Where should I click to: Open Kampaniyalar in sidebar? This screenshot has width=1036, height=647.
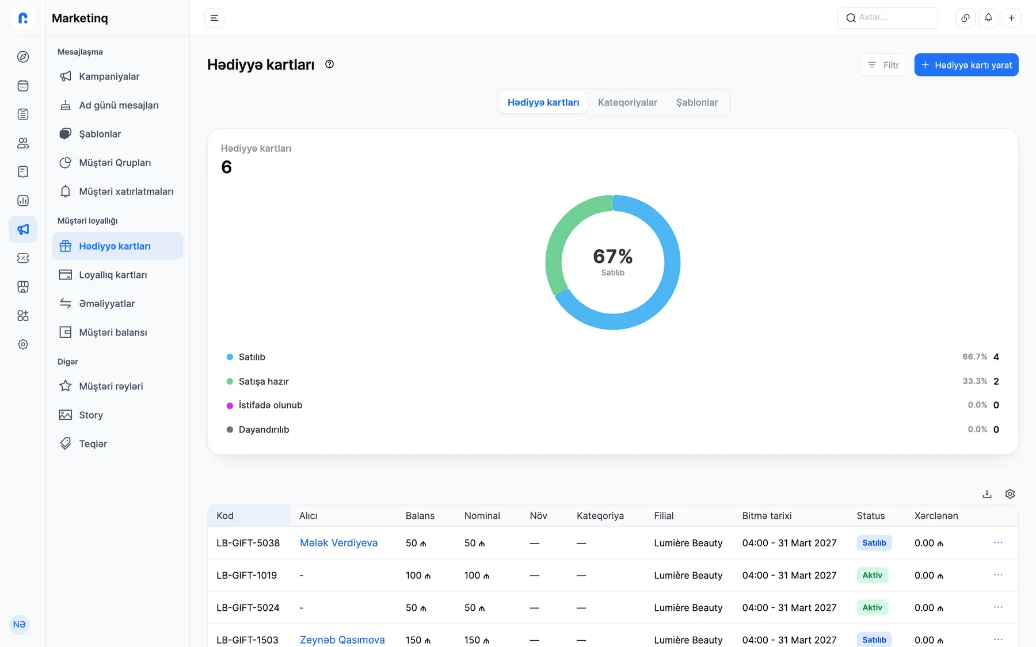(117, 76)
